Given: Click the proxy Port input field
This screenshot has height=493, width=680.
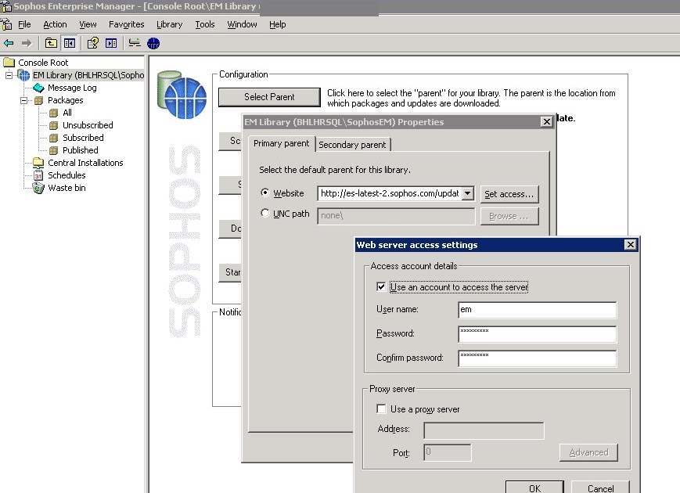Looking at the screenshot, I should click(x=447, y=452).
